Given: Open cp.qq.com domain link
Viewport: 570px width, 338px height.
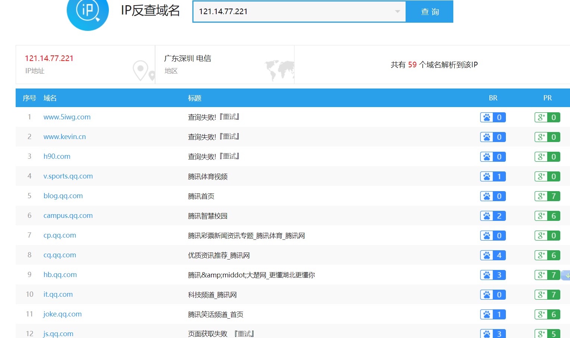Looking at the screenshot, I should (60, 235).
